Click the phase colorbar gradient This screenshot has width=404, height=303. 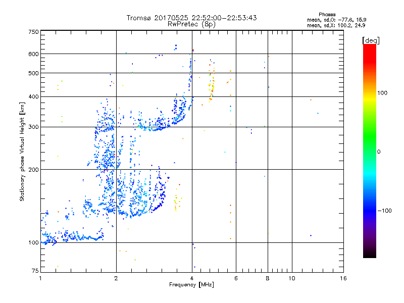click(370, 150)
